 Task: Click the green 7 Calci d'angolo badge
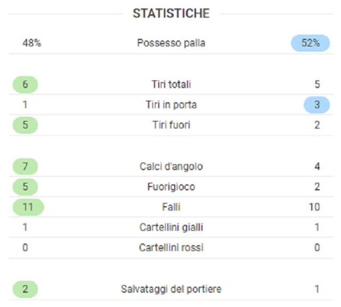(x=25, y=166)
